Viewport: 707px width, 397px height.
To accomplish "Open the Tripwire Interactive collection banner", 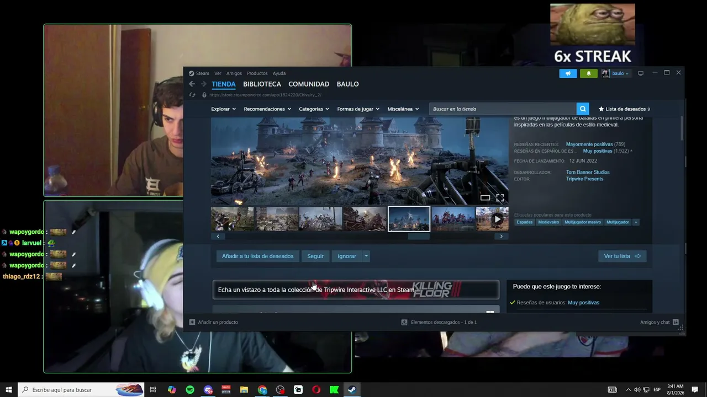I will [356, 289].
